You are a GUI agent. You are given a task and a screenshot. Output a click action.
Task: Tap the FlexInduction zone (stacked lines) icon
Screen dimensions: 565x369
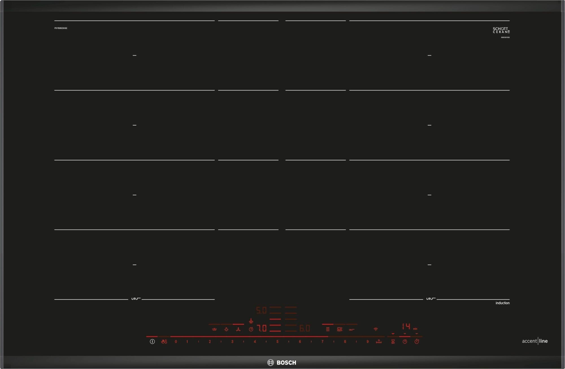pos(328,329)
